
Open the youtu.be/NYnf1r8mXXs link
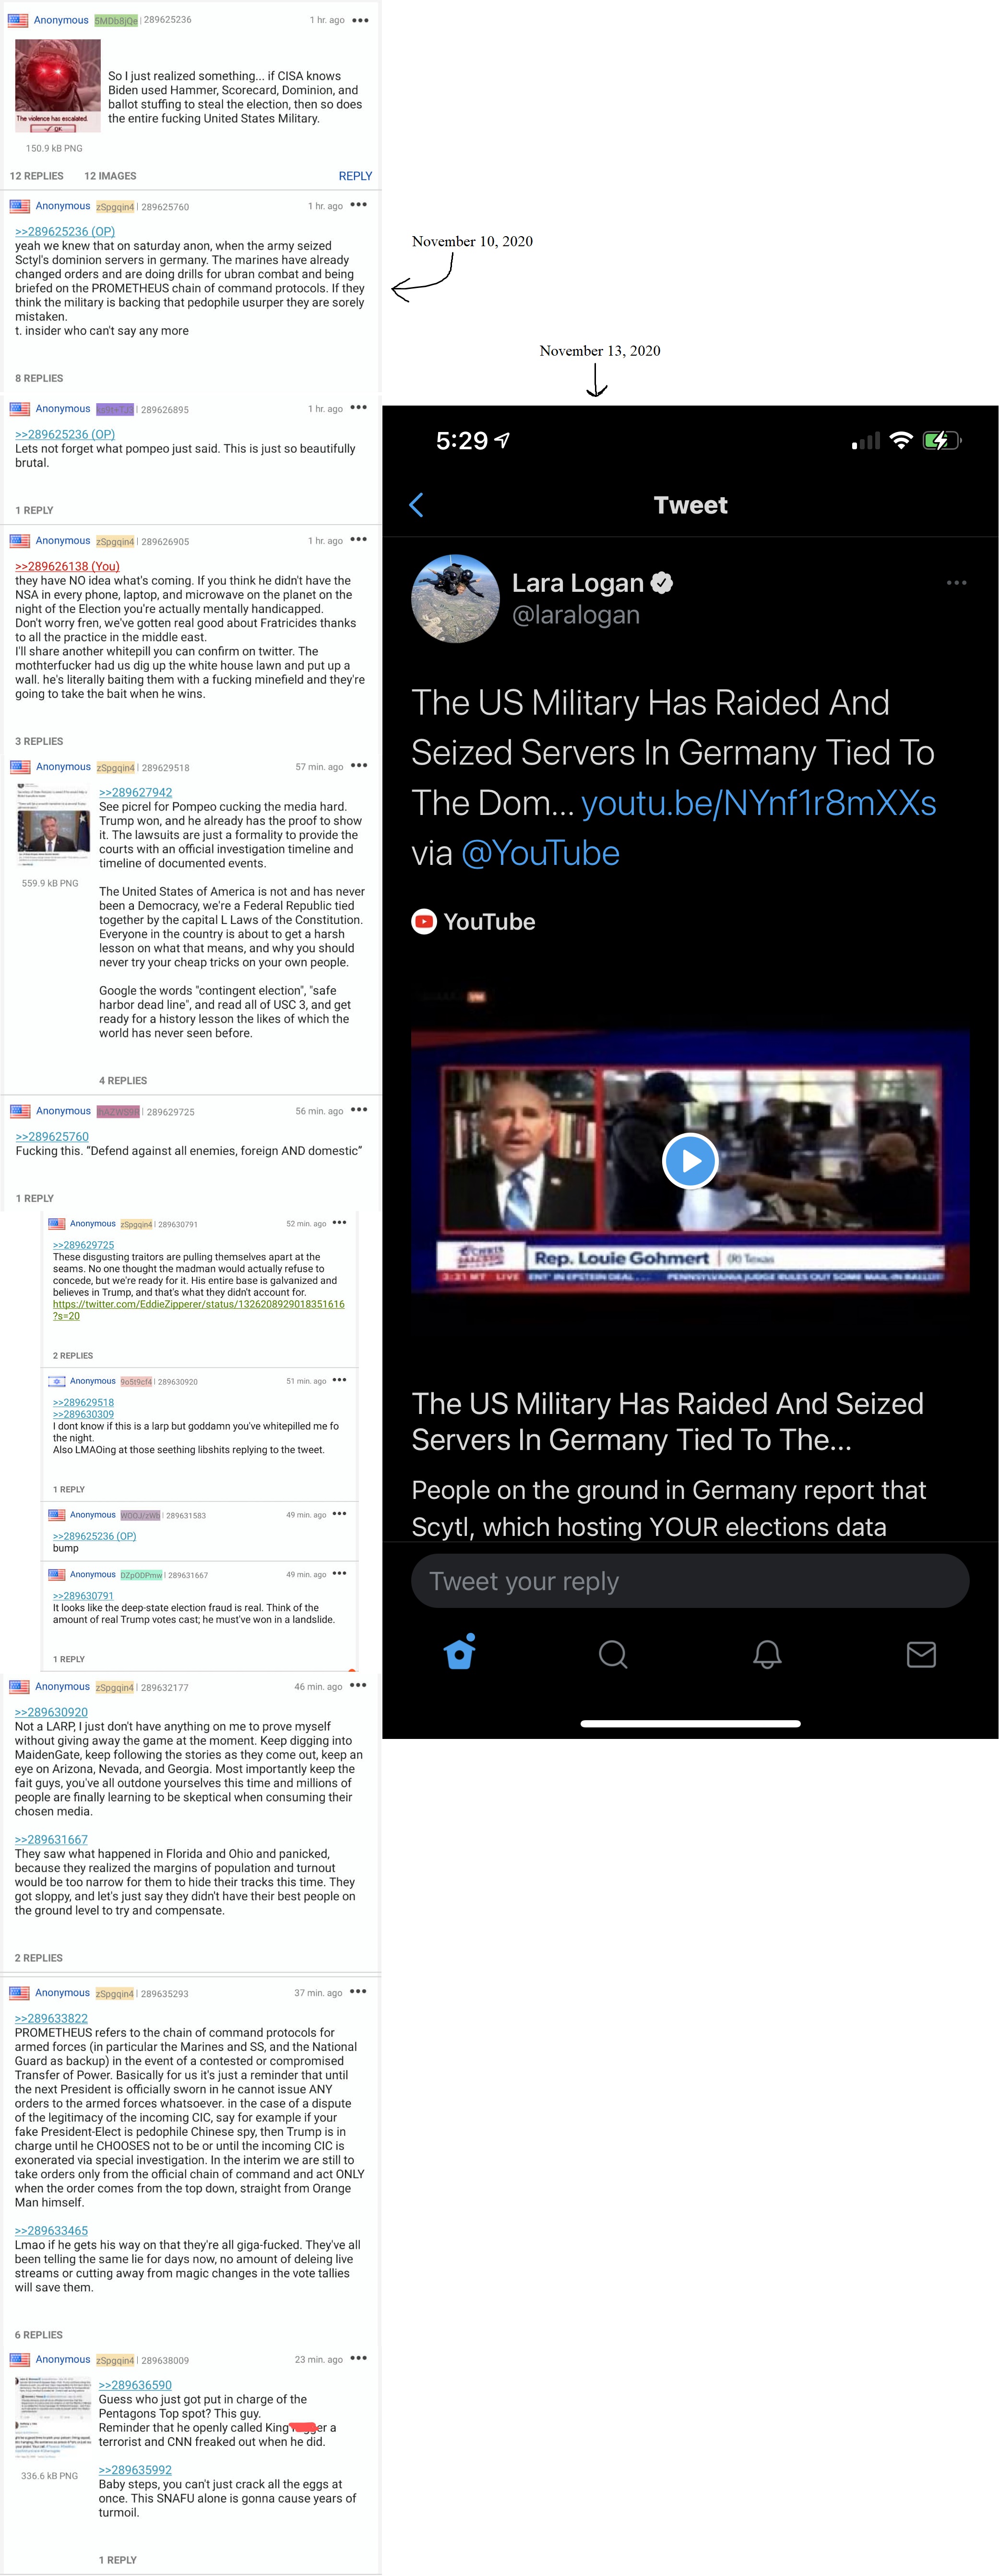point(758,803)
